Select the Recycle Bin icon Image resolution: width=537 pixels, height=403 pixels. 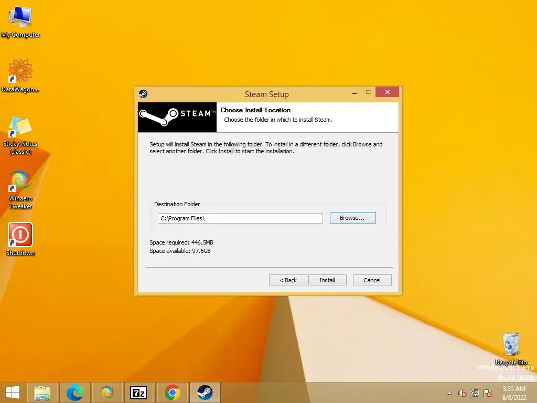tap(511, 348)
